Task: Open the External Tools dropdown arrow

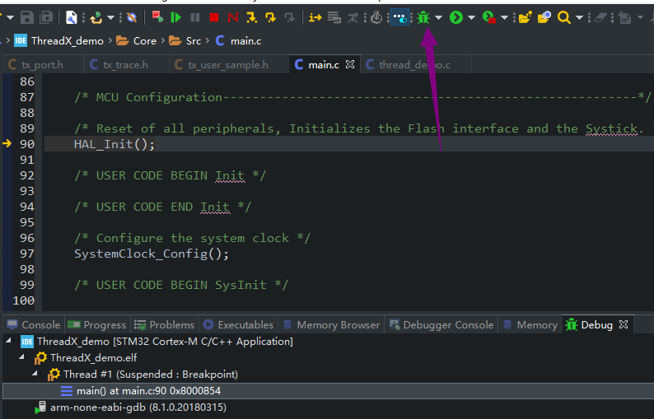Action: tap(504, 17)
